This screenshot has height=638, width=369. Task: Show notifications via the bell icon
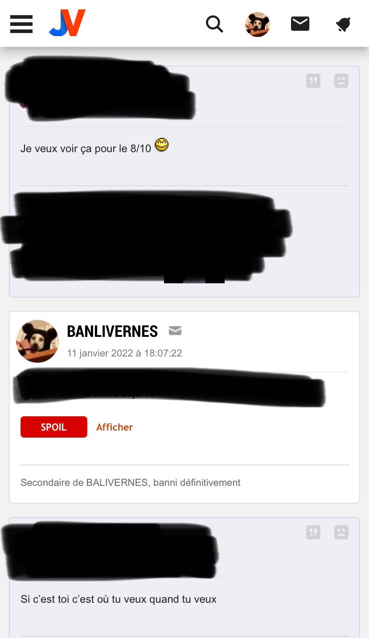343,24
